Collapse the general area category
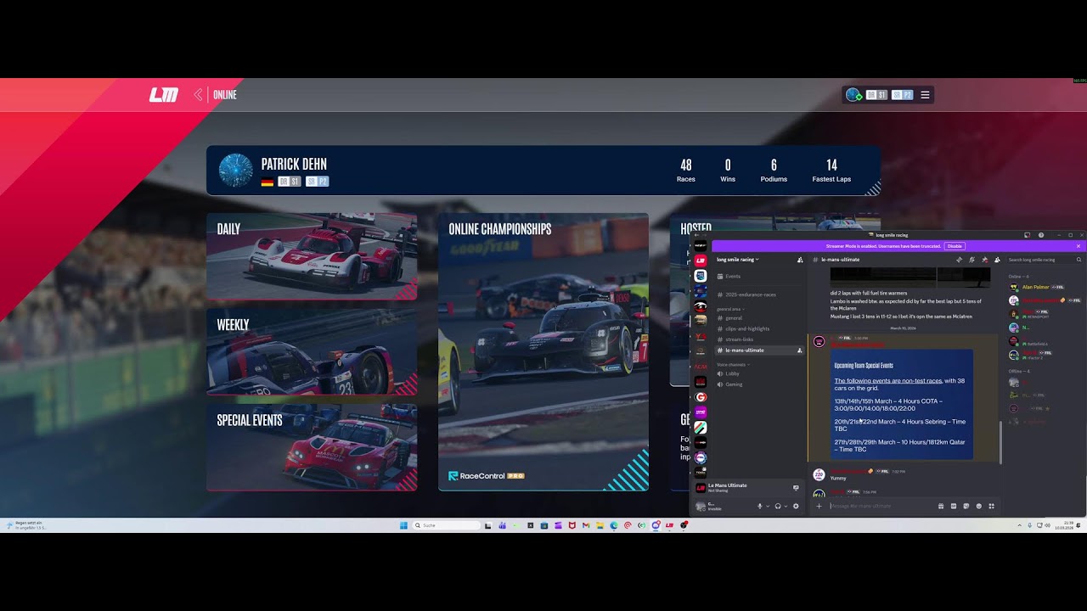The image size is (1087, 611). [x=730, y=309]
